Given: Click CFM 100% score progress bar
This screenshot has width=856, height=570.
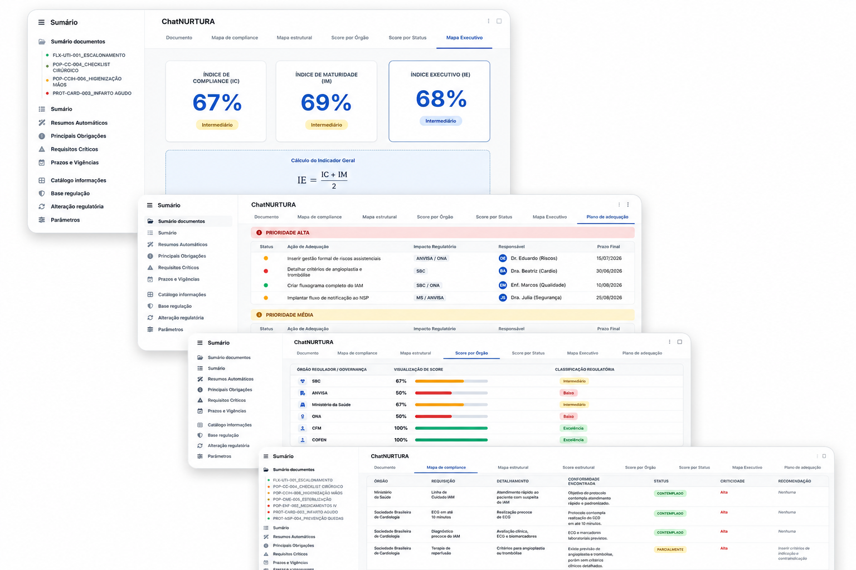Looking at the screenshot, I should point(451,428).
